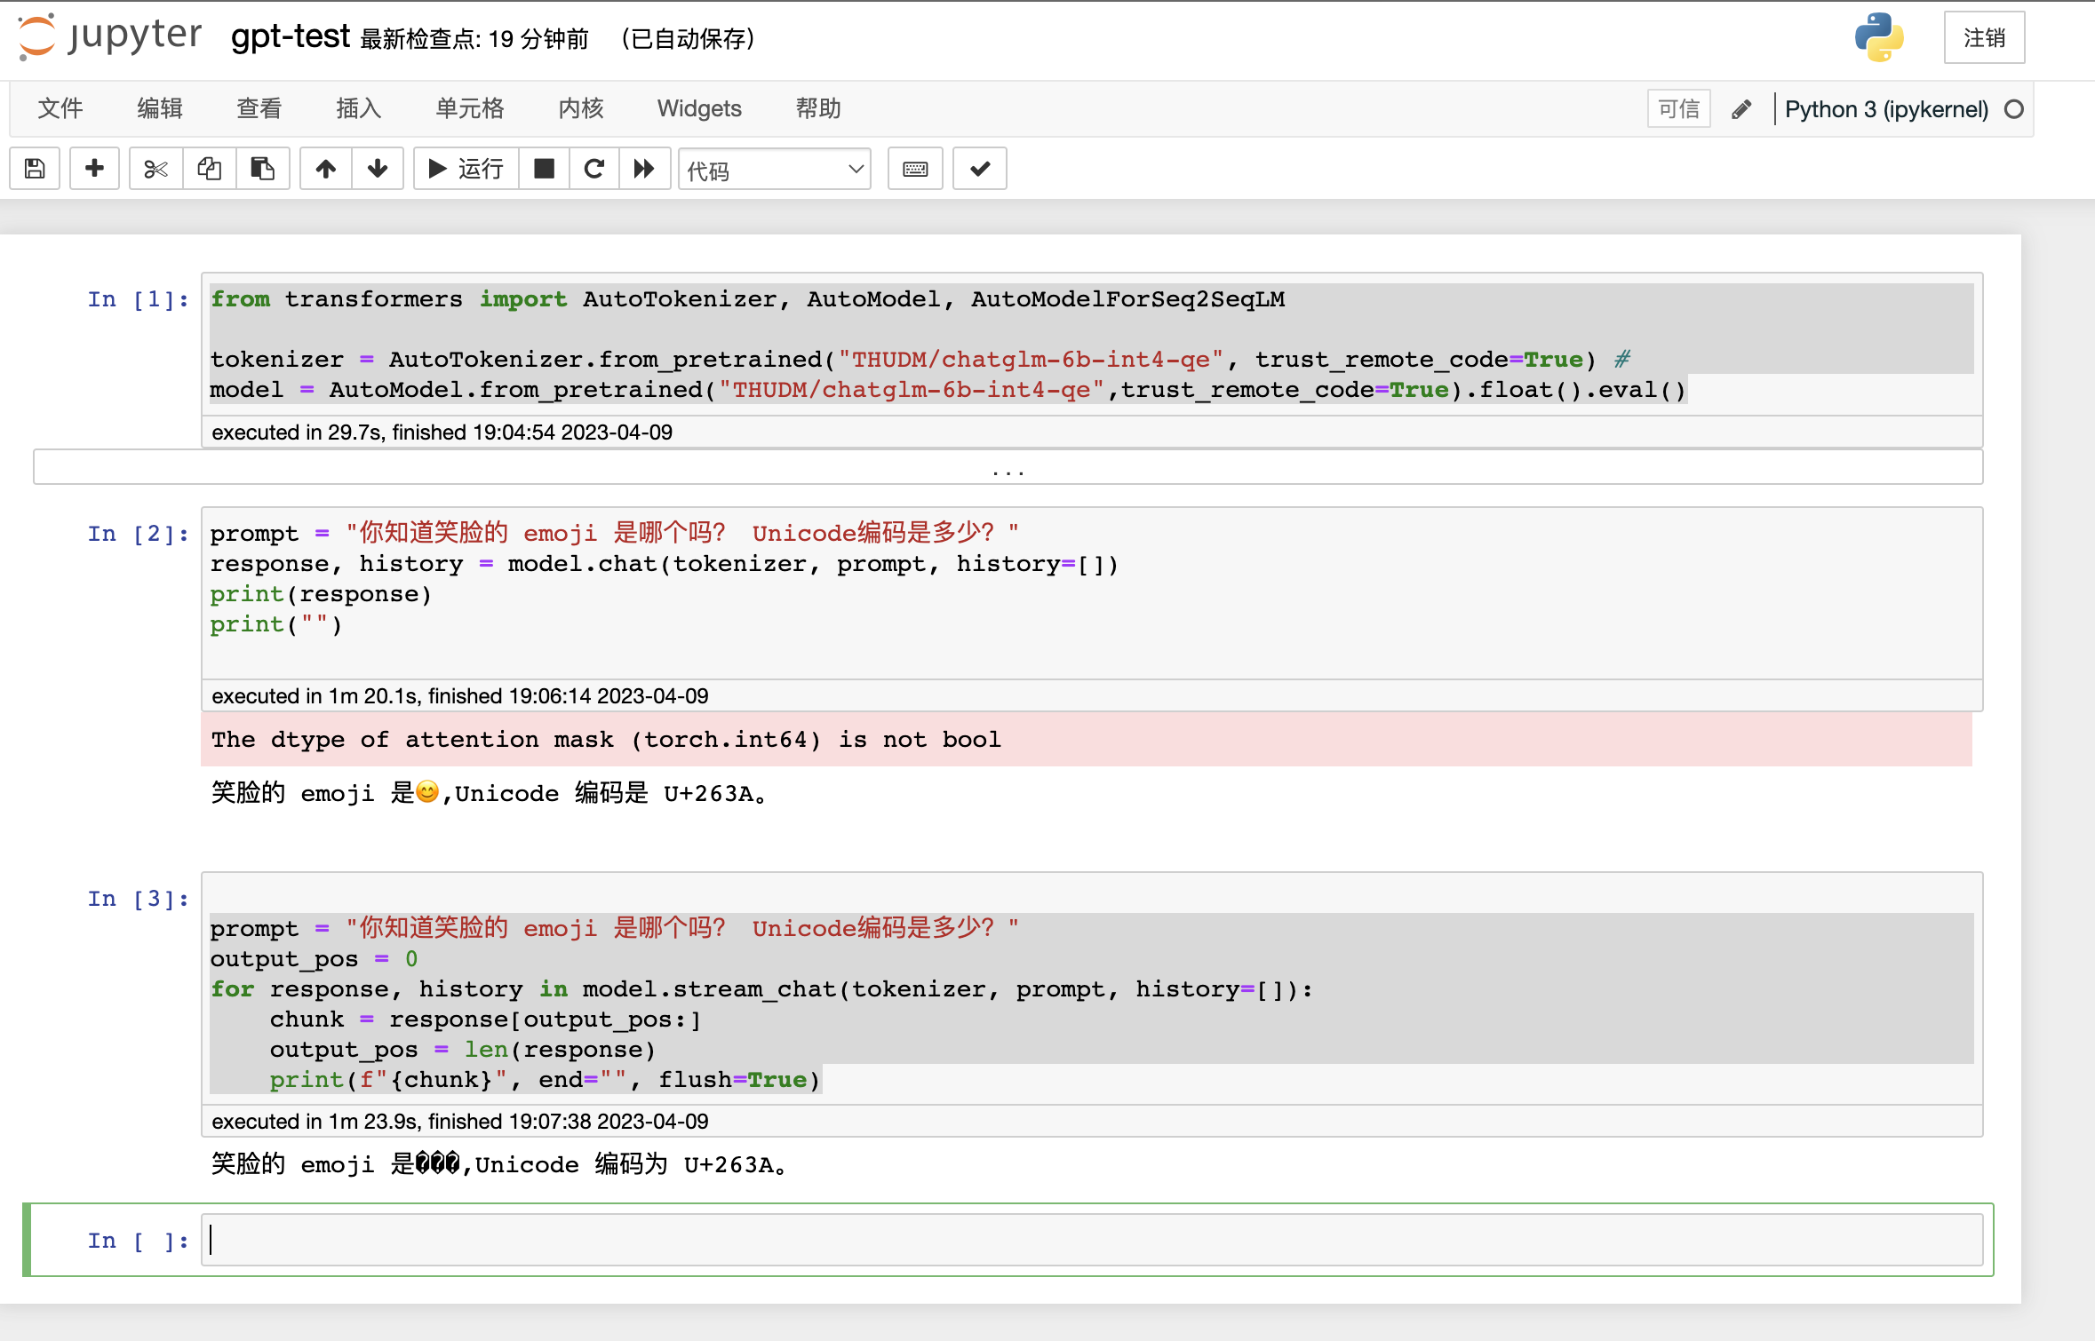Screen dimensions: 2095x1341
Task: Open the Widgets menu
Action: pyautogui.click(x=699, y=108)
